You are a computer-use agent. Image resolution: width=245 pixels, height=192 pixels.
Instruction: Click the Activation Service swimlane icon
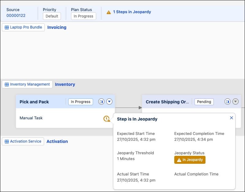(7, 141)
